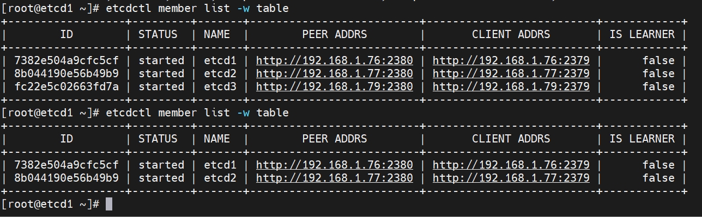Open etcd2's 192.168.1.77:2380 link in the three-member table
The image size is (702, 217).
pos(335,73)
